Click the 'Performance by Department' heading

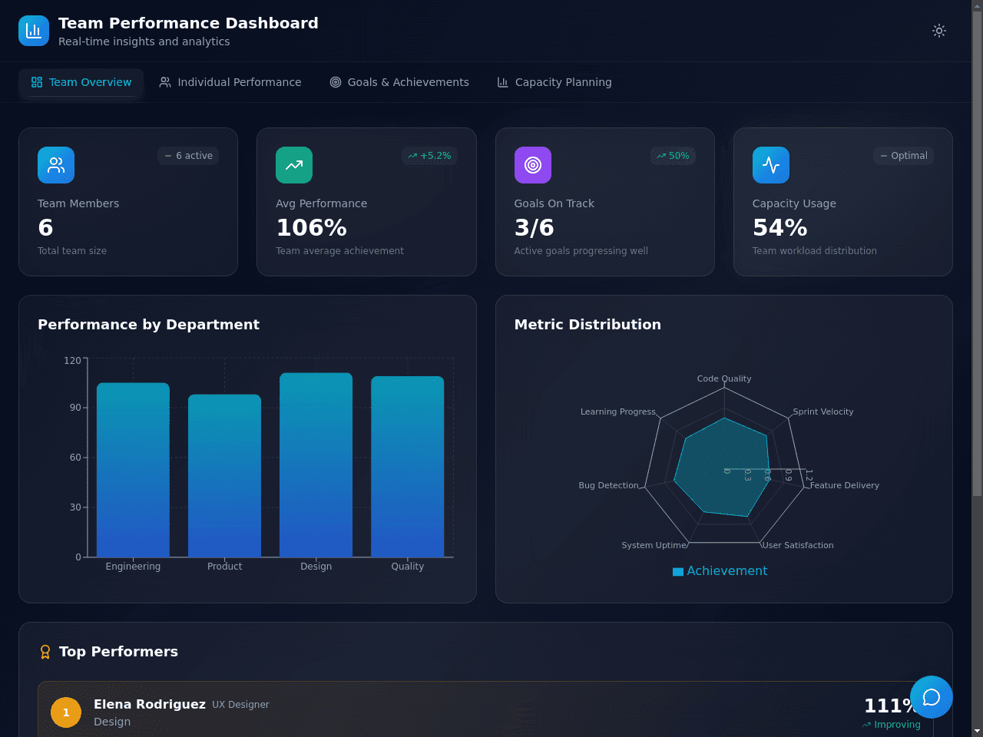click(148, 325)
